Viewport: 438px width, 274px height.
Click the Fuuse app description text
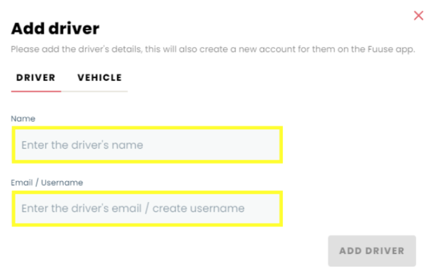(x=213, y=50)
